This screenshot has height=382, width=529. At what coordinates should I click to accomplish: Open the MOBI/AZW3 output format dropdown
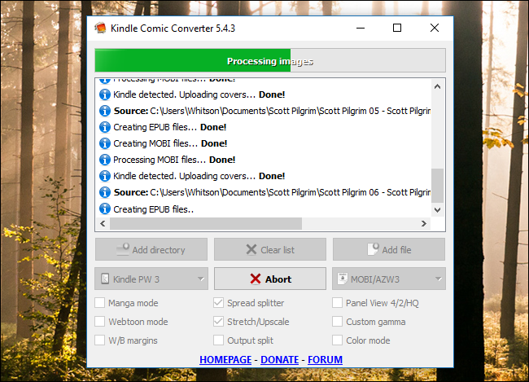pyautogui.click(x=389, y=279)
